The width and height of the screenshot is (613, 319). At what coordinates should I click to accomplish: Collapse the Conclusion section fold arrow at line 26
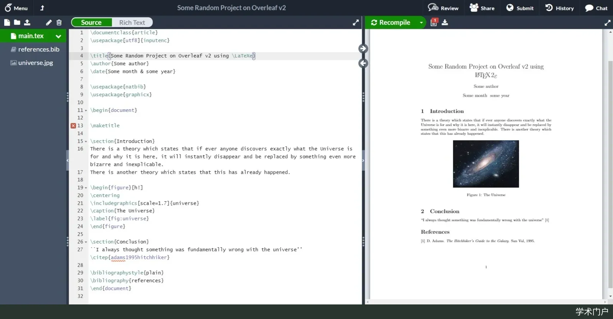pos(86,242)
